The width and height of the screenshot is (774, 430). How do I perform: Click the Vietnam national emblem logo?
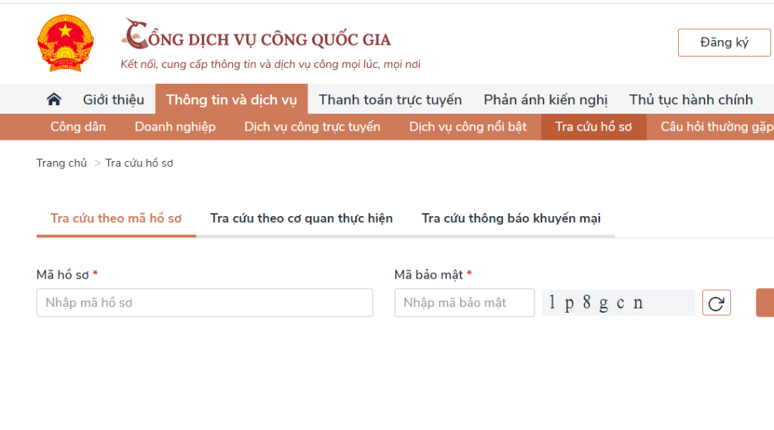coord(65,43)
